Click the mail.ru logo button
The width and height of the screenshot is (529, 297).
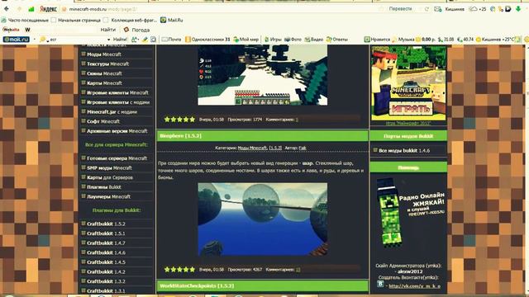point(17,40)
